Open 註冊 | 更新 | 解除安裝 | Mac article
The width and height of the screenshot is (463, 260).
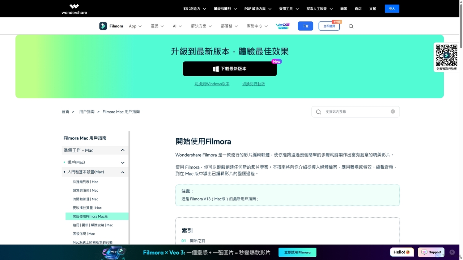(93, 225)
